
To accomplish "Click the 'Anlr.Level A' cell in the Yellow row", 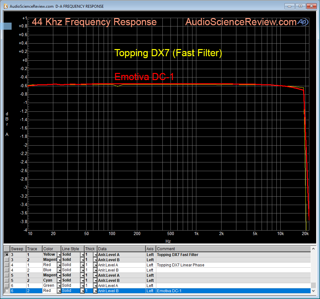I will (122, 255).
